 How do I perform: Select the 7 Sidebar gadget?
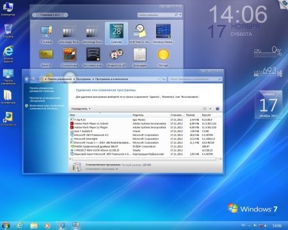click(x=46, y=34)
